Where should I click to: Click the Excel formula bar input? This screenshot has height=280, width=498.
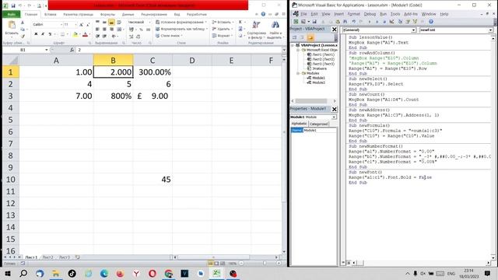[179, 50]
